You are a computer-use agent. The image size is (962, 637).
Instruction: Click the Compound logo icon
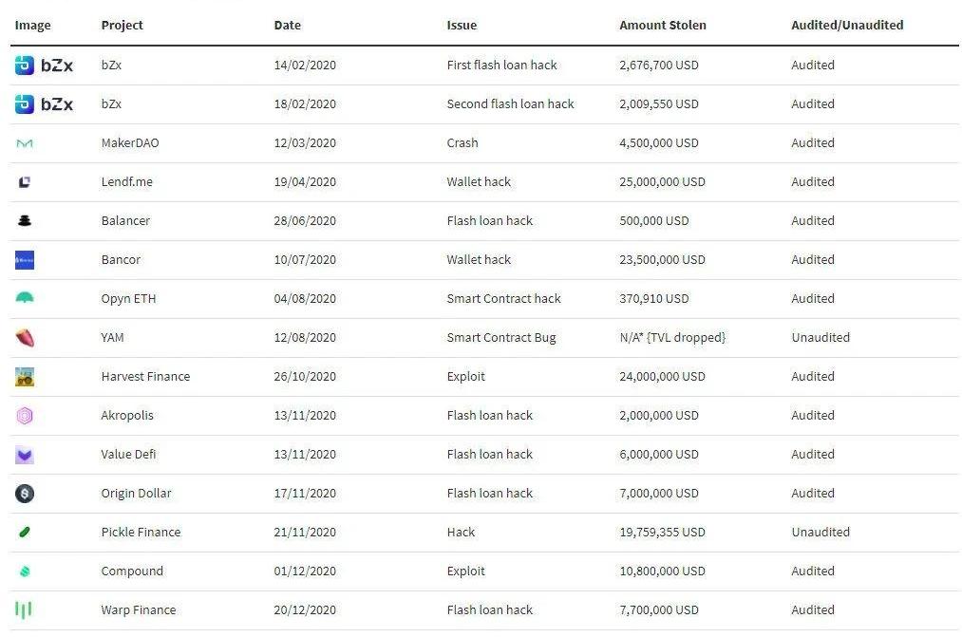pyautogui.click(x=25, y=571)
